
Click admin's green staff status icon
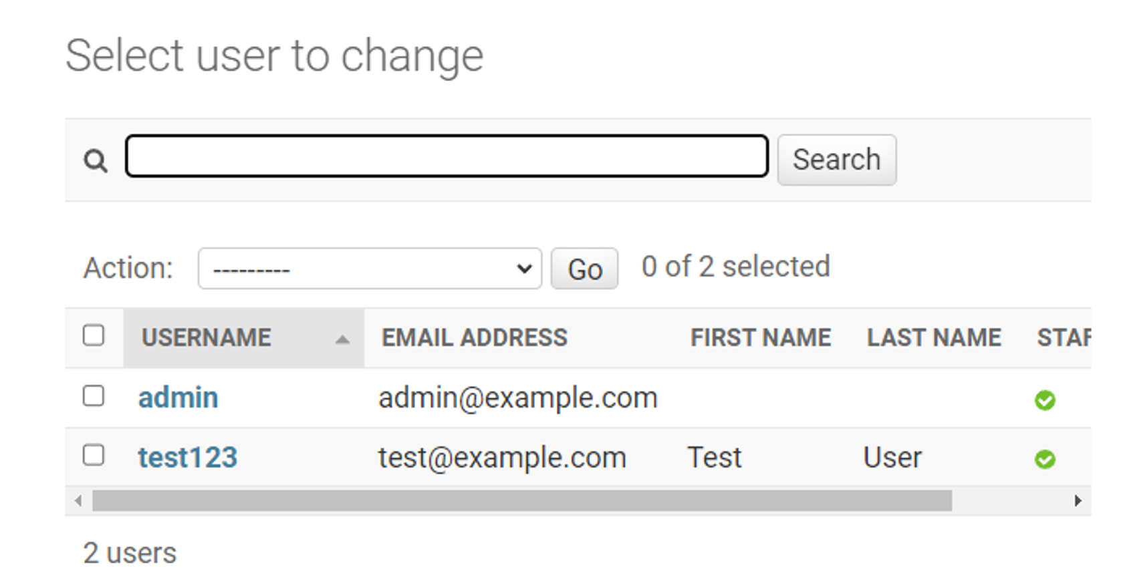pyautogui.click(x=1045, y=400)
